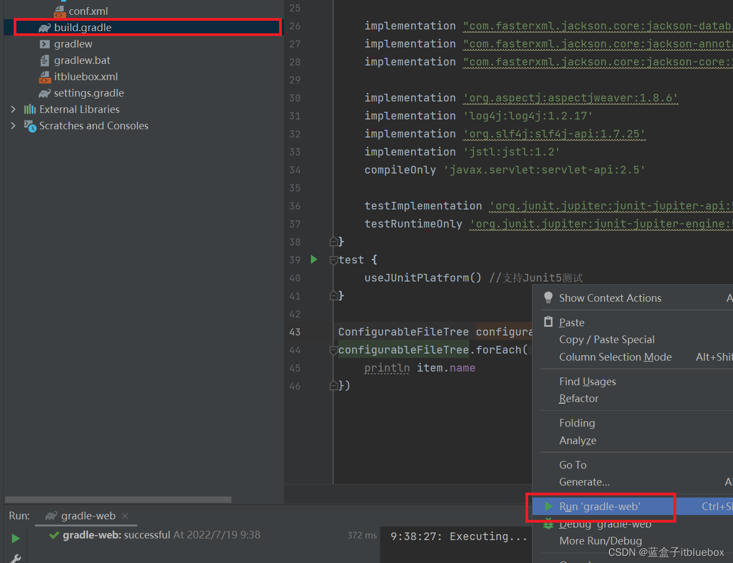The width and height of the screenshot is (733, 563).
Task: Select the conf.xml file in project tree
Action: point(88,11)
